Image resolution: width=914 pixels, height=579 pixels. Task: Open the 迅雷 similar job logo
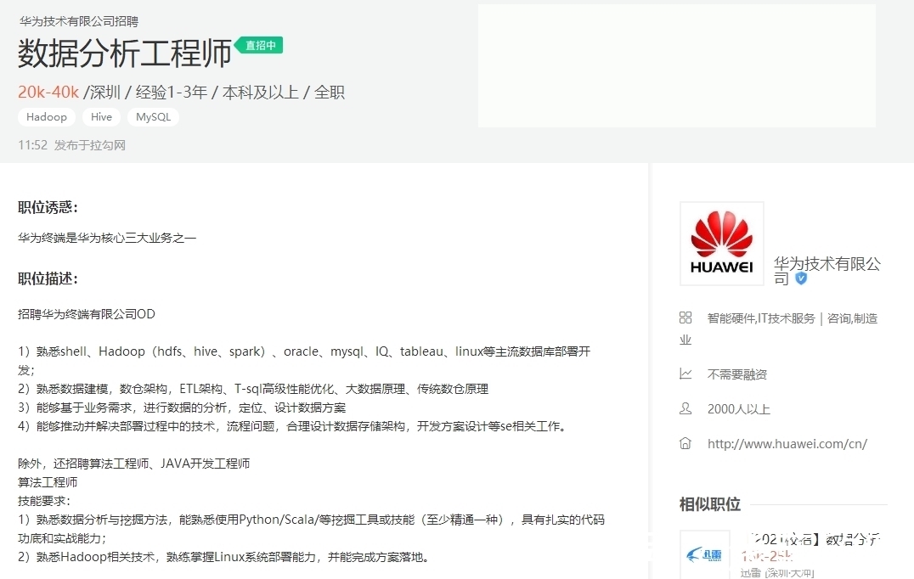pyautogui.click(x=705, y=554)
